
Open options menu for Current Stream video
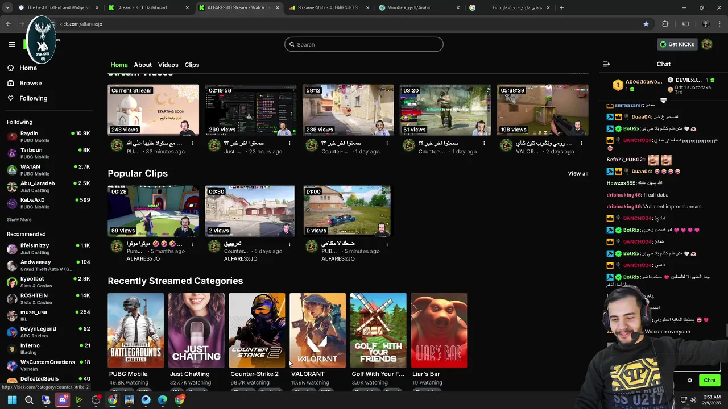(192, 143)
